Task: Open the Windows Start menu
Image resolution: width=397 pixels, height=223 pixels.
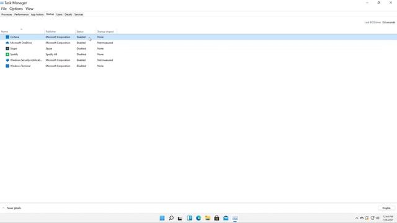Action: pos(162,218)
